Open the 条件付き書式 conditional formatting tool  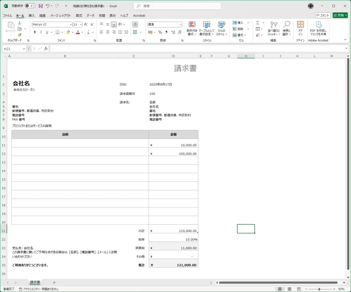point(192,29)
